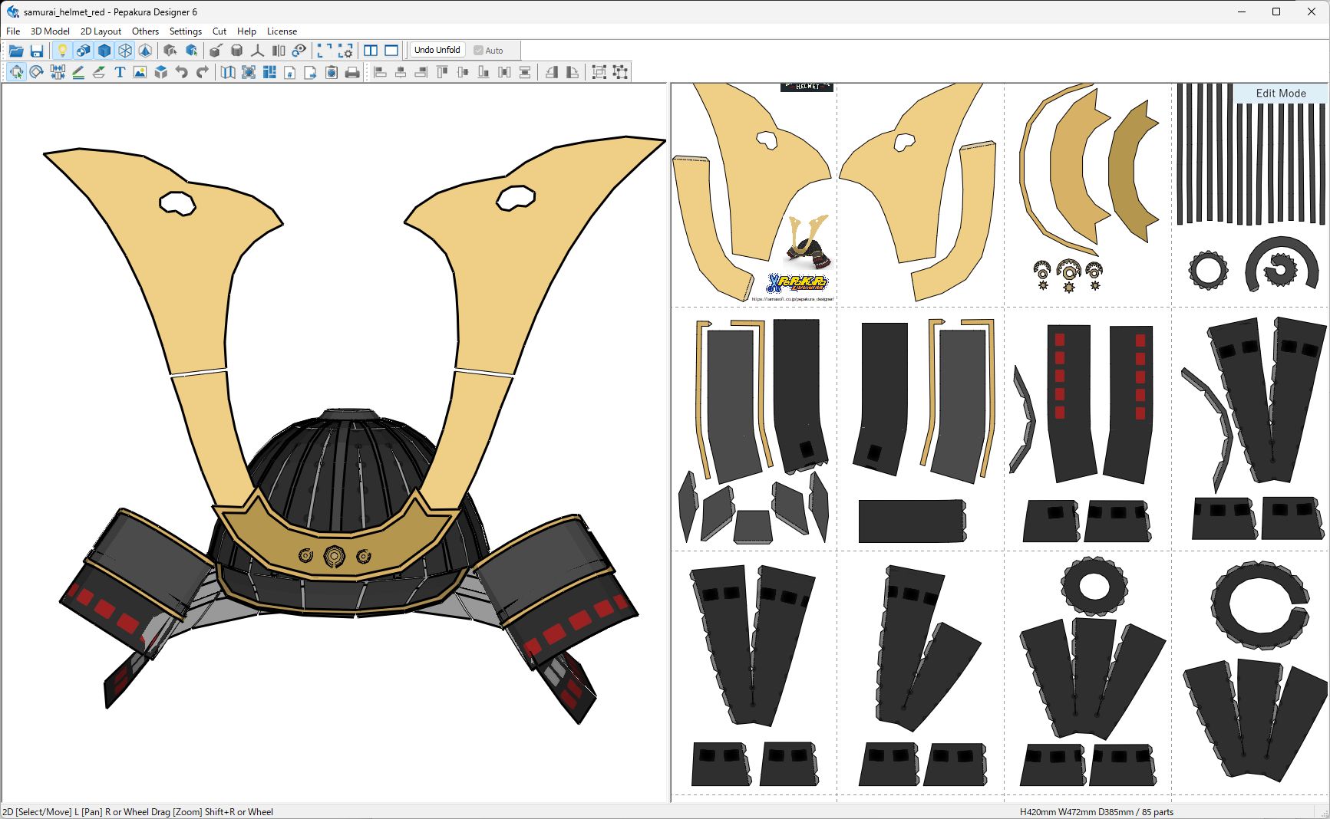
Task: Open the 2D Layout menu
Action: [x=101, y=31]
